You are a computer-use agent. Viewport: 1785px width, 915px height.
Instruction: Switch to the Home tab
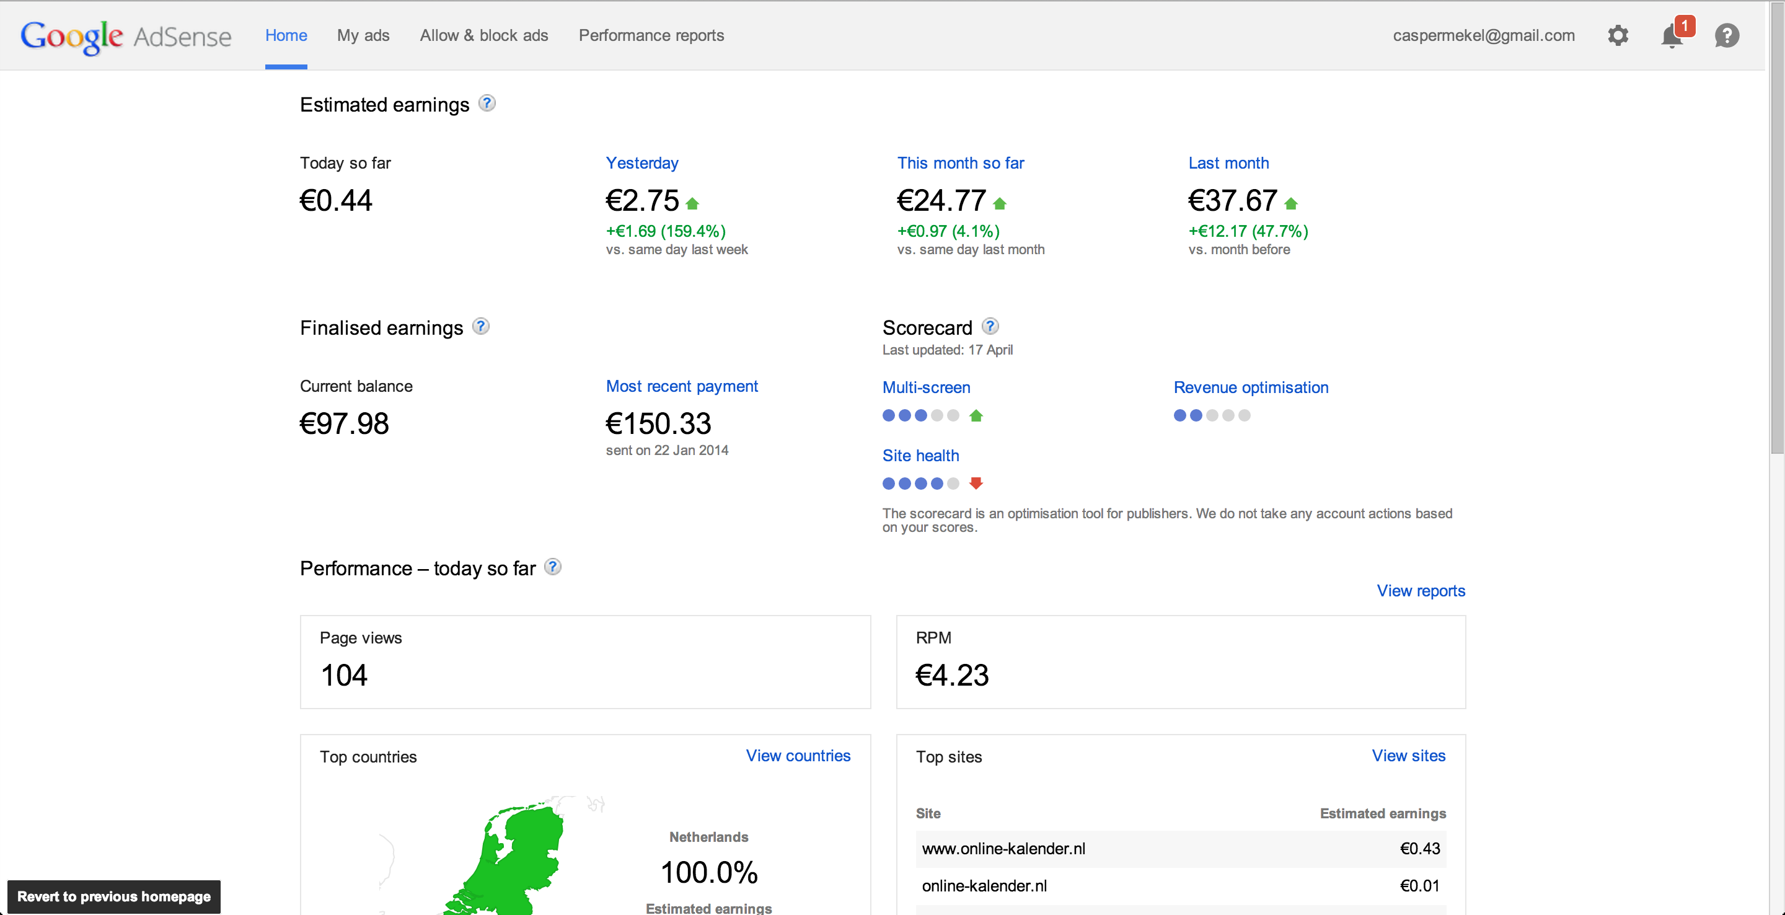[x=286, y=35]
